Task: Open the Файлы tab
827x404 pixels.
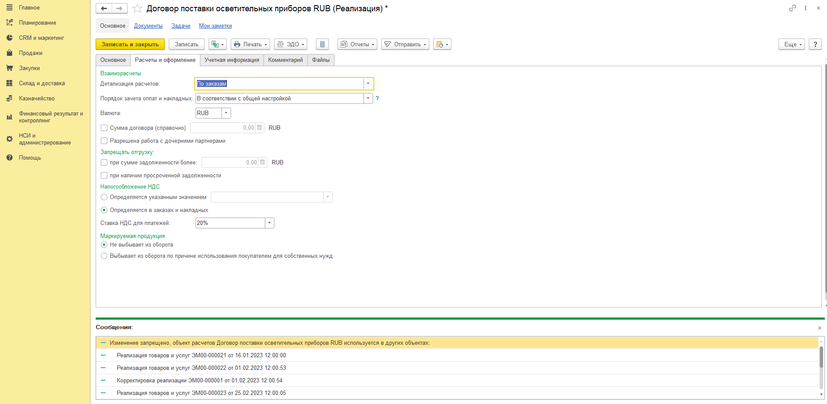Action: coord(321,60)
